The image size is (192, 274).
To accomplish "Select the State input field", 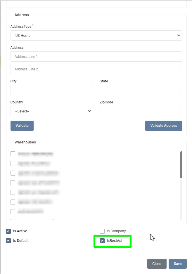I will pos(141,90).
